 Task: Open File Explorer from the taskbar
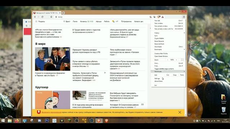pos(10,121)
